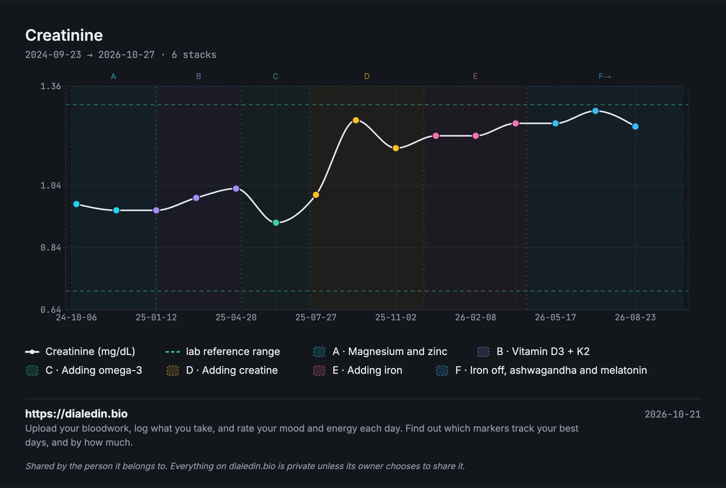Viewport: 726px width, 488px height.
Task: Select the blue data point above 26-05-17
Action: [555, 123]
